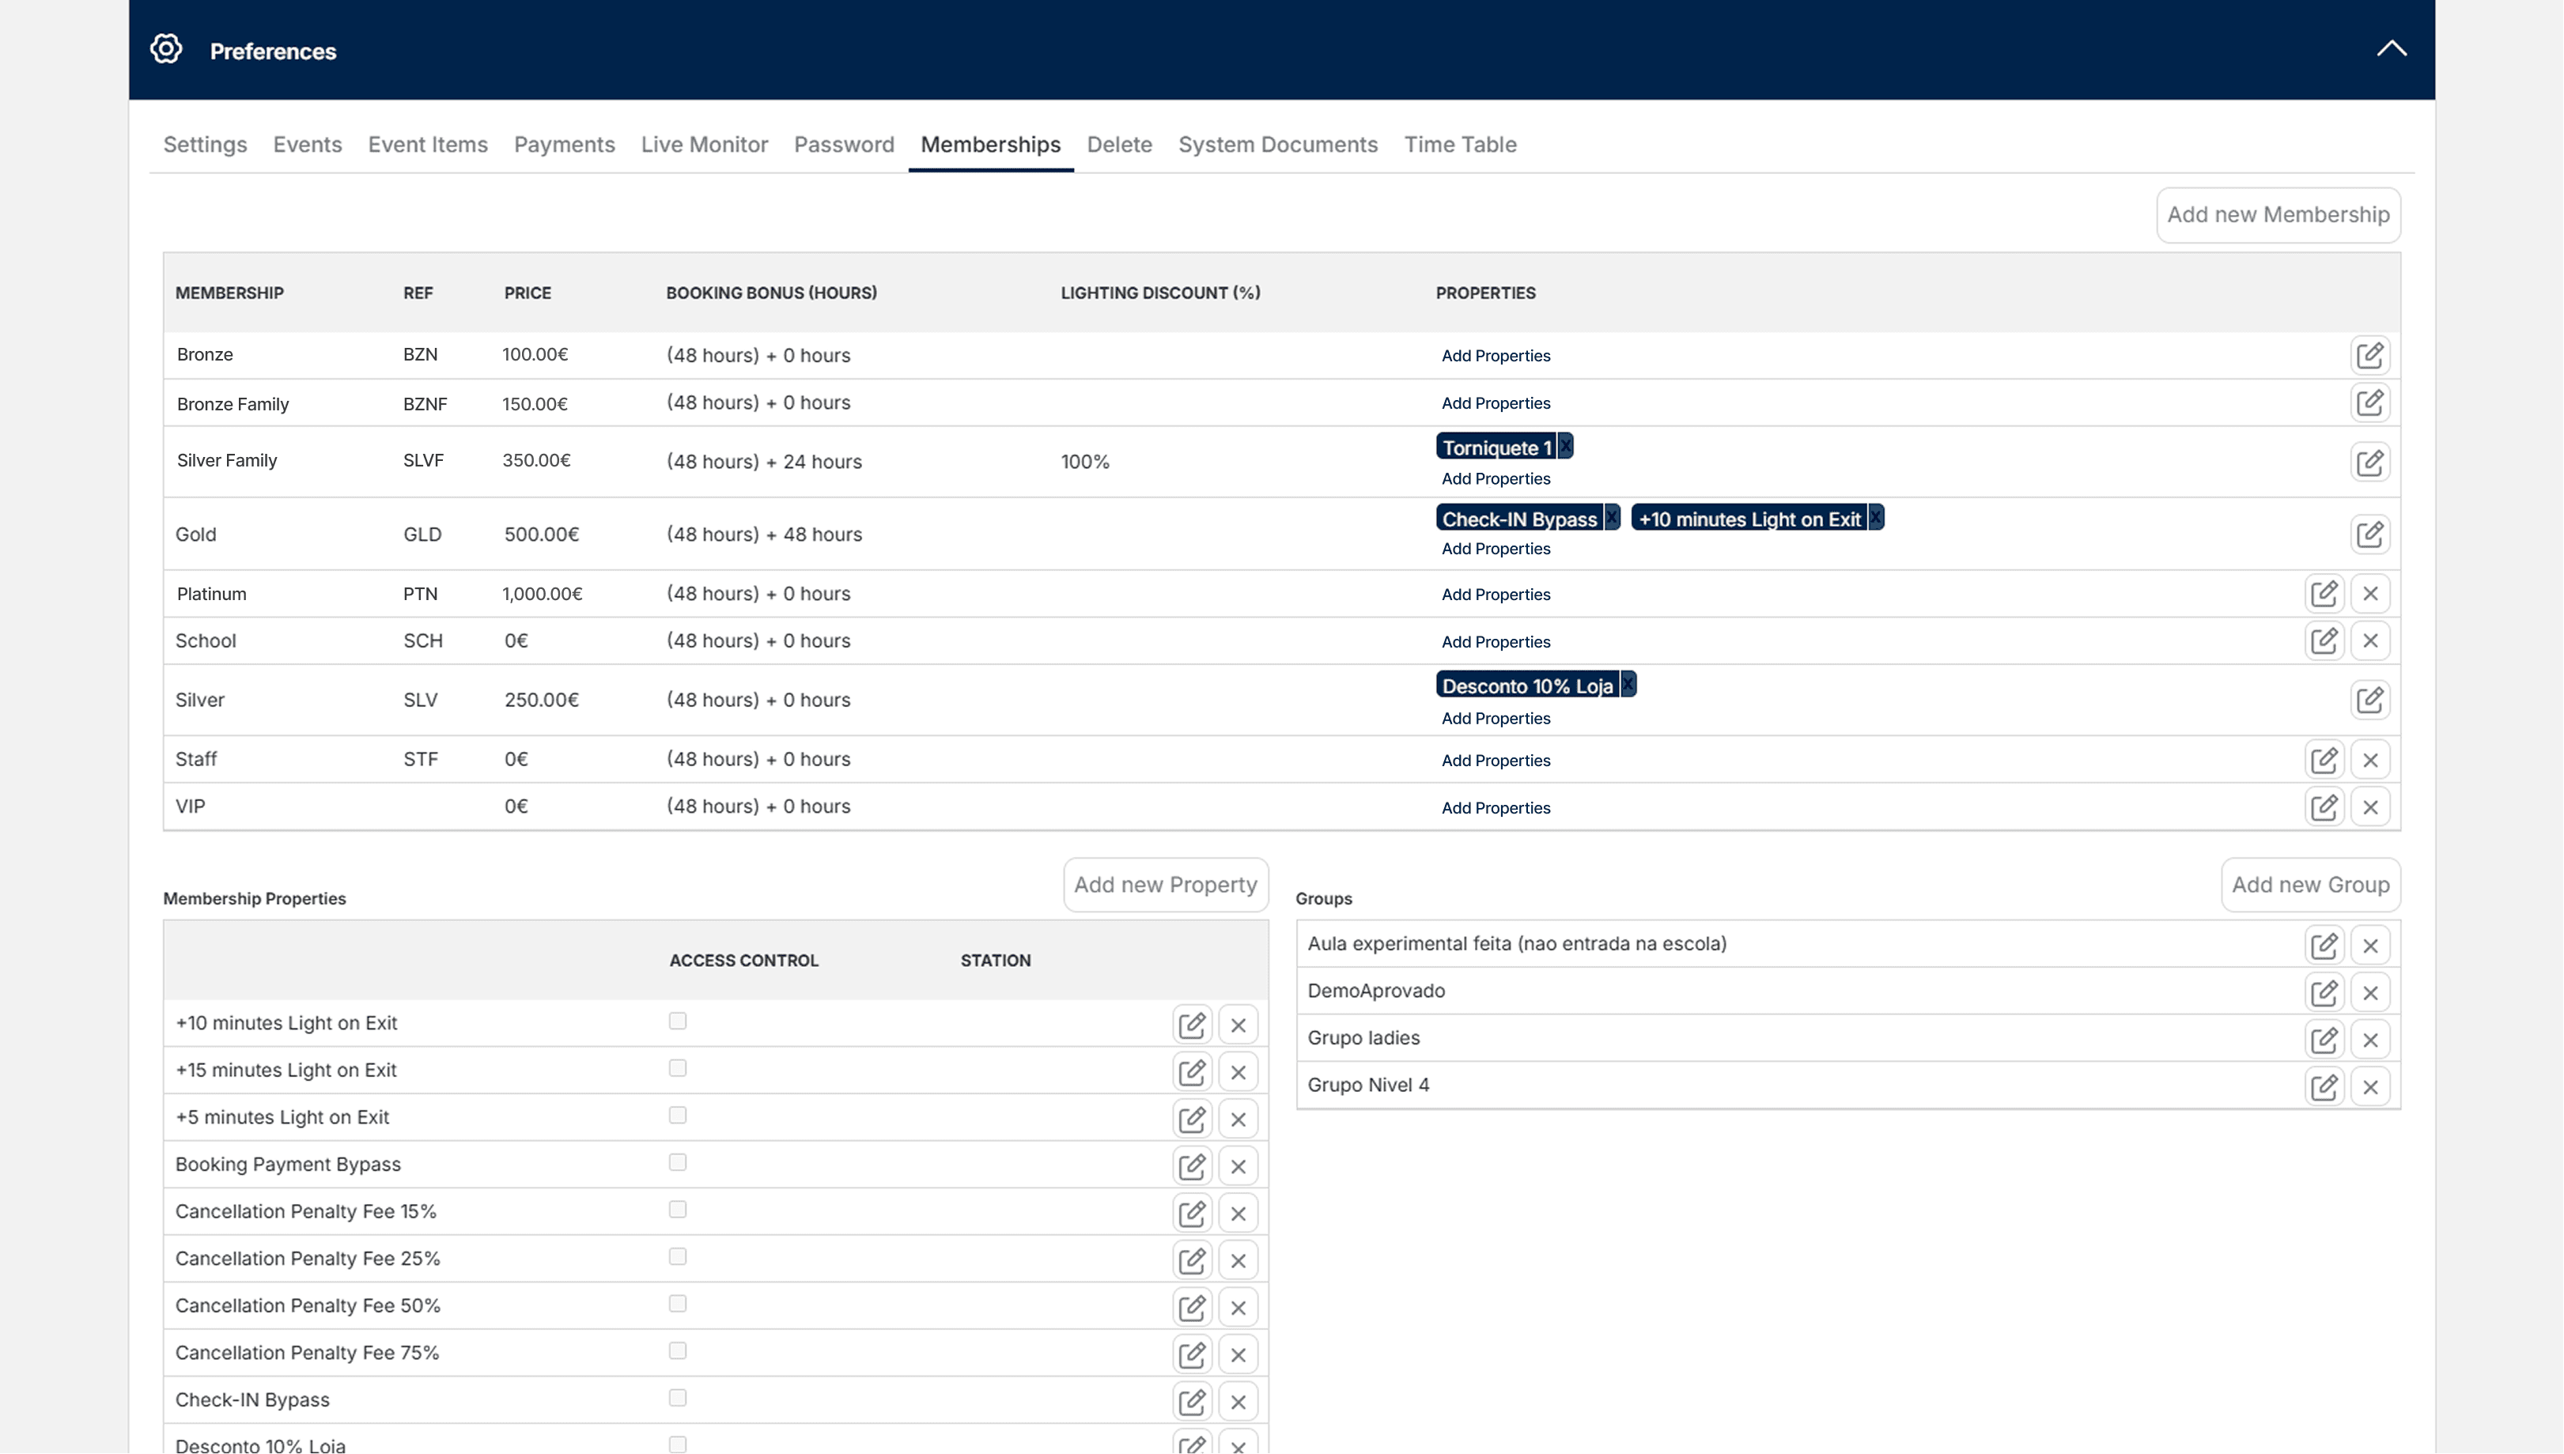Check access control for Cancellation Penalty Fee 25%
This screenshot has height=1454, width=2564.
[x=677, y=1256]
